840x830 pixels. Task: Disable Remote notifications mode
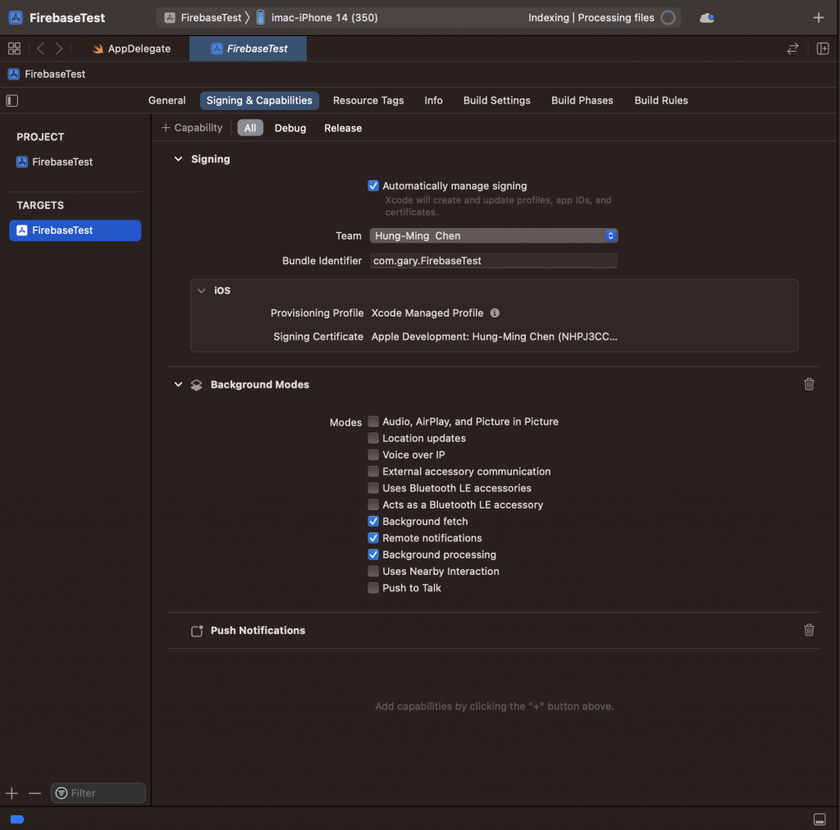[373, 538]
